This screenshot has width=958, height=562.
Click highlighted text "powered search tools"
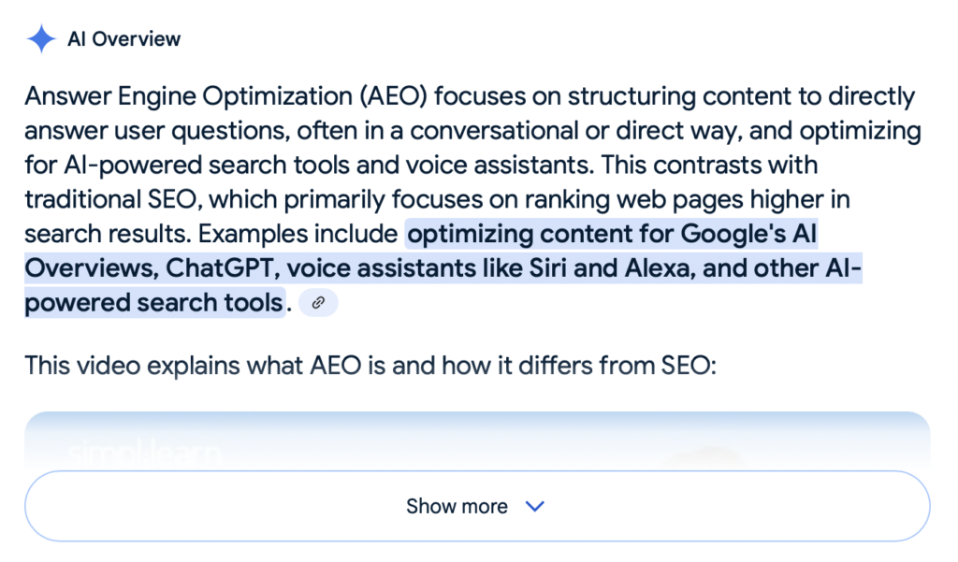click(153, 302)
